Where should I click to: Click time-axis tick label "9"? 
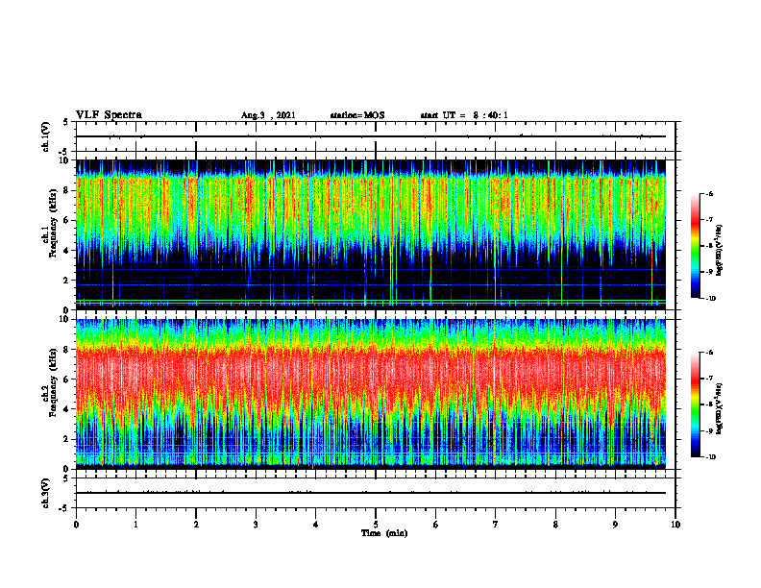tap(615, 525)
